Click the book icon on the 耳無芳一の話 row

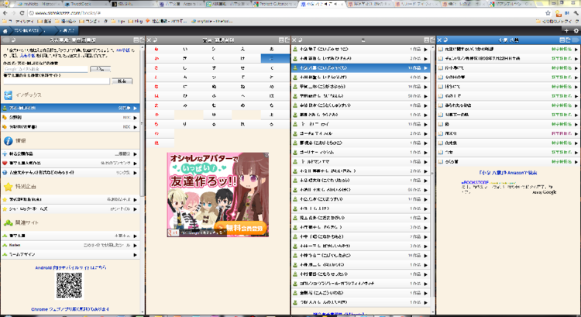(x=441, y=115)
